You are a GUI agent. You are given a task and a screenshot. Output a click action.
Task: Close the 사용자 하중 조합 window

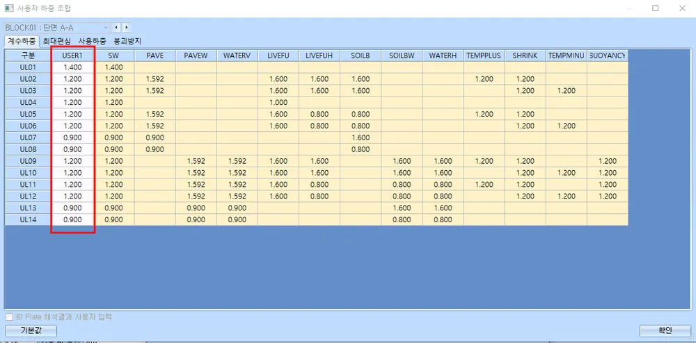(682, 8)
